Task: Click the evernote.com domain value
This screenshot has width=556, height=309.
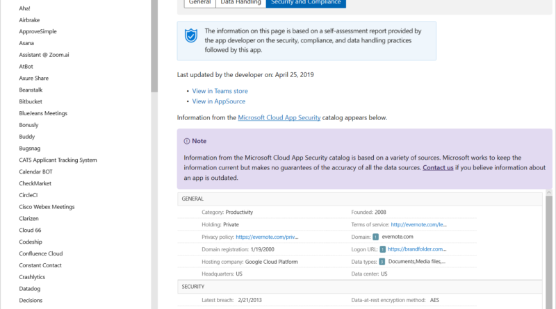Action: tap(398, 237)
